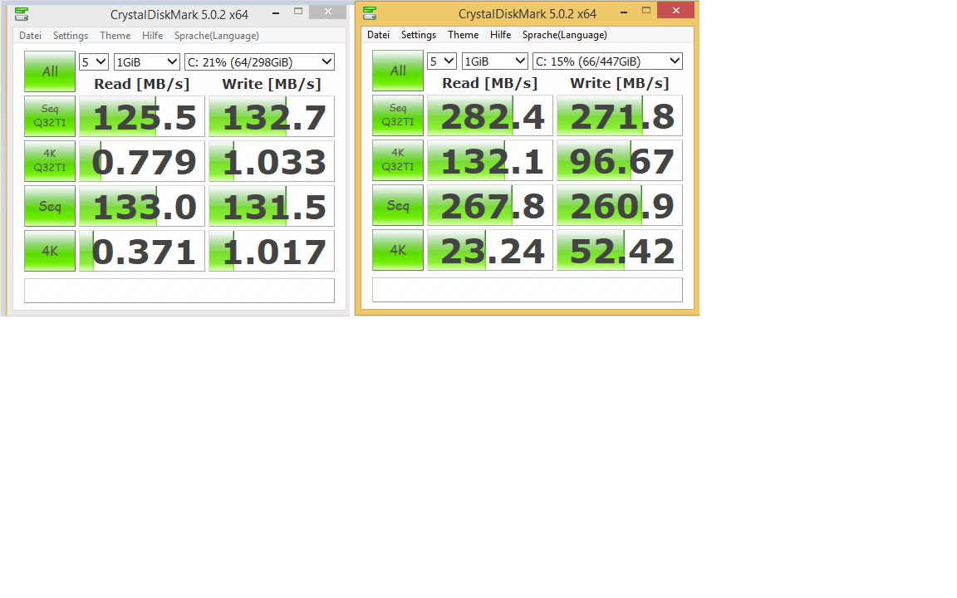Minimize the right CrystalDiskMark window

point(624,12)
